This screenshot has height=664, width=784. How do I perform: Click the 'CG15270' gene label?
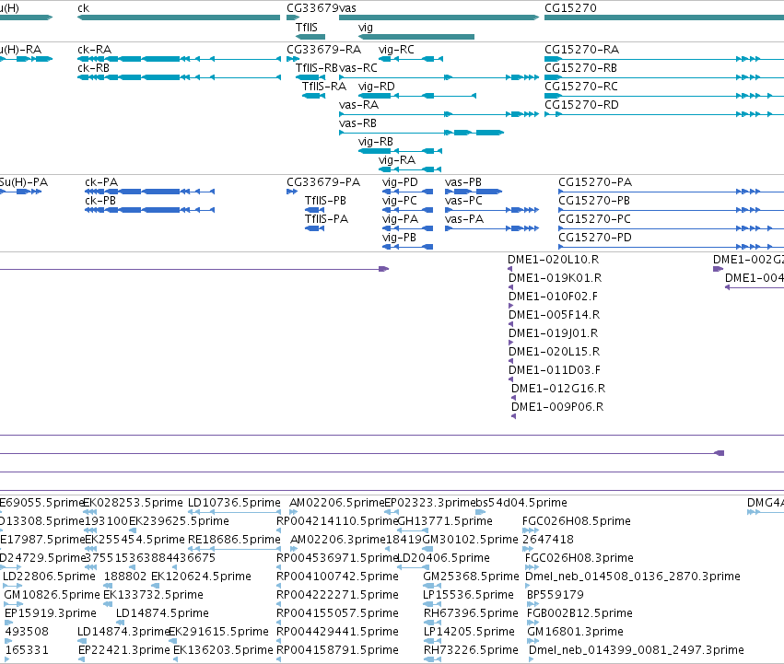pos(570,8)
